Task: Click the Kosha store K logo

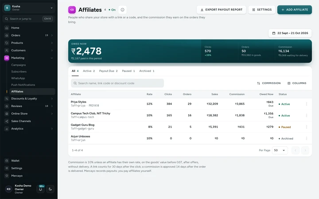Action: 7,8
